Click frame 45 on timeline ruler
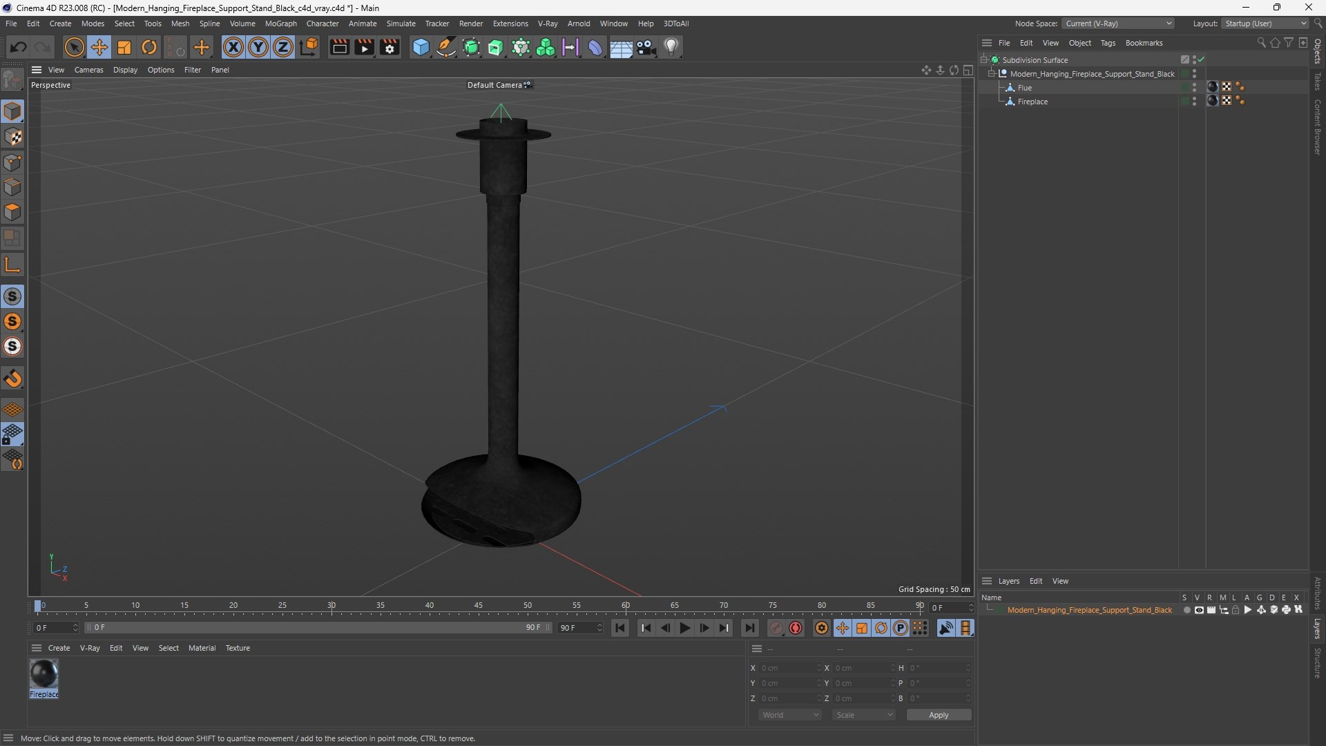 pyautogui.click(x=479, y=606)
